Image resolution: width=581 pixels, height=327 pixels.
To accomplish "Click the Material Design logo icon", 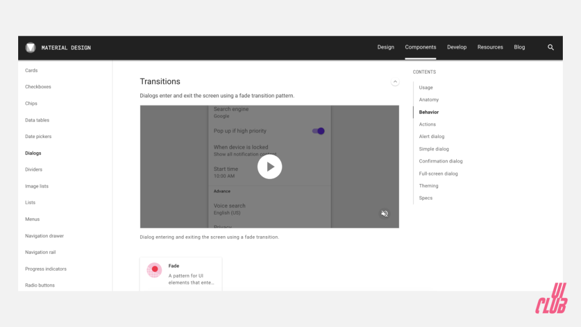I will coord(31,48).
